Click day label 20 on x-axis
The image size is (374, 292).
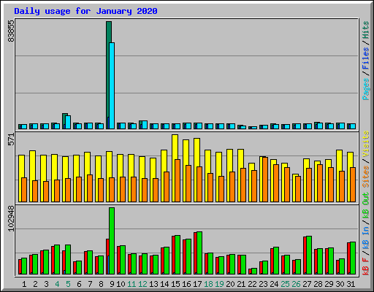[x=230, y=284]
